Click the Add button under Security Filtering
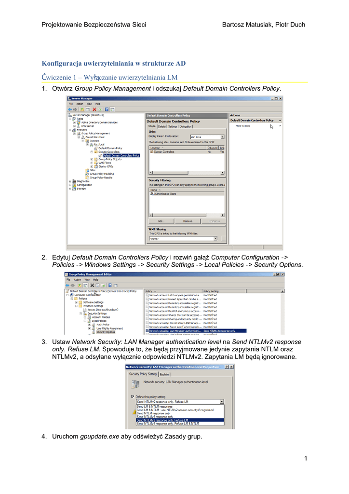Screen dimensions: 349x494 [161, 221]
